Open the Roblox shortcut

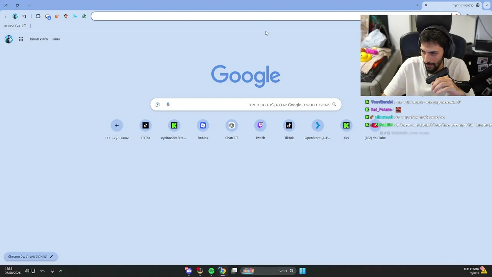(x=203, y=129)
